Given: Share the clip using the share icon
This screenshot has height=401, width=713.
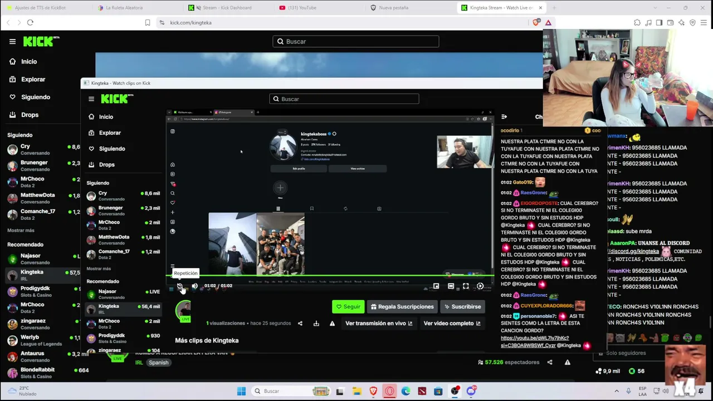Looking at the screenshot, I should click(300, 323).
